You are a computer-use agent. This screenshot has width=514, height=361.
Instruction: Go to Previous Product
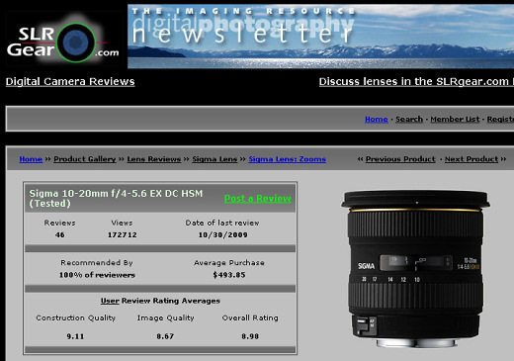(x=400, y=159)
